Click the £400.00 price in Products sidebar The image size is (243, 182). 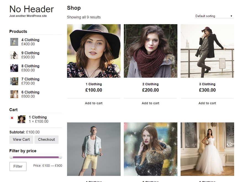(x=28, y=44)
